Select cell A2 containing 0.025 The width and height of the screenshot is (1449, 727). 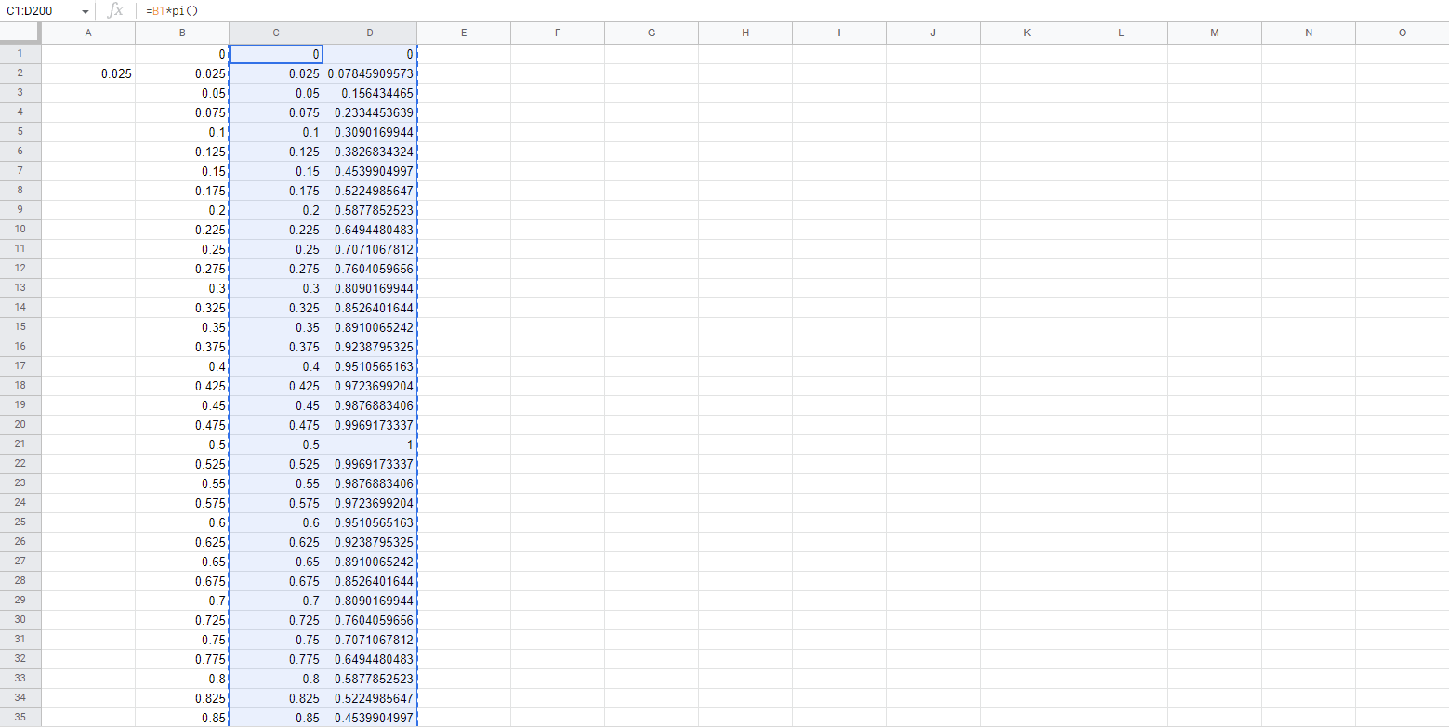(x=88, y=73)
